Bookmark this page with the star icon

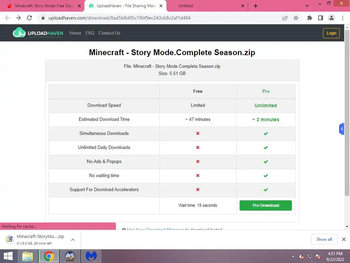point(296,18)
